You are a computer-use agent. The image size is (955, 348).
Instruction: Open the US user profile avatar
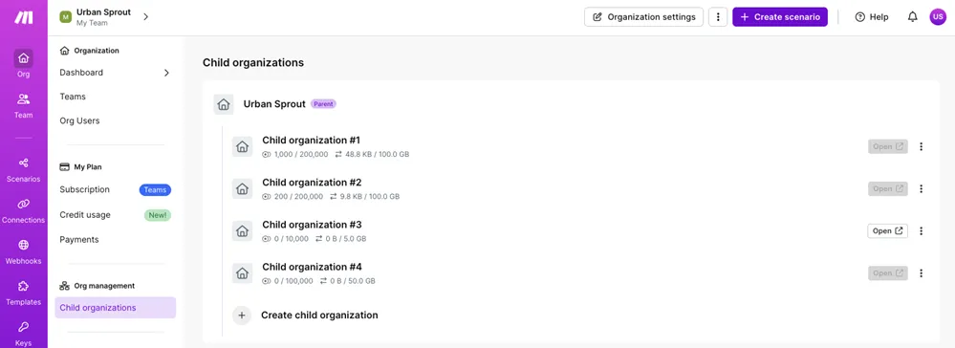click(x=938, y=17)
